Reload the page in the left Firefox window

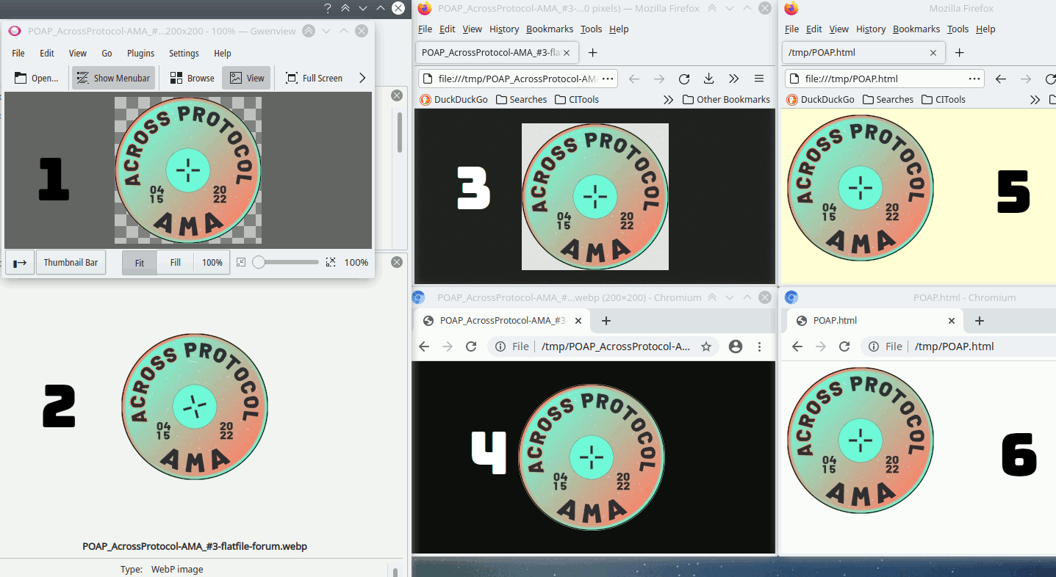click(683, 79)
